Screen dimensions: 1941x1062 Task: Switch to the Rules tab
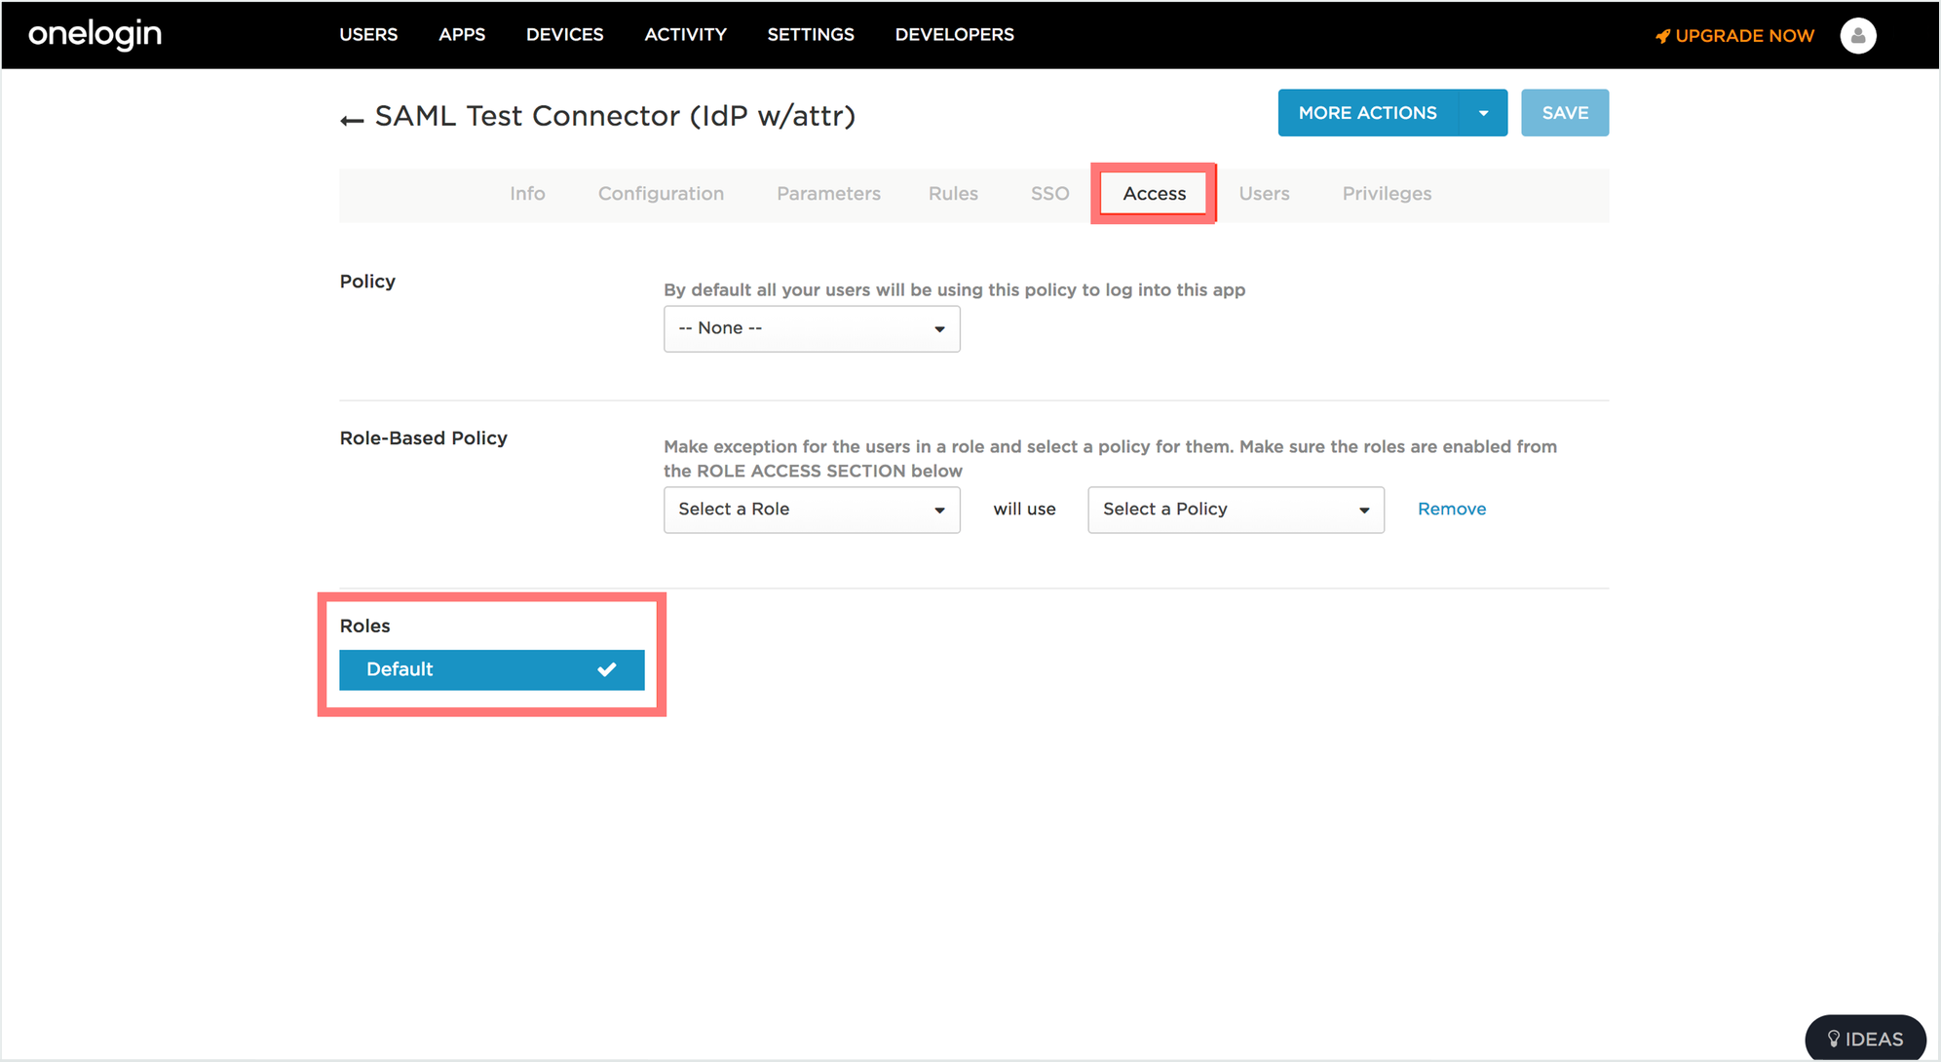(953, 193)
